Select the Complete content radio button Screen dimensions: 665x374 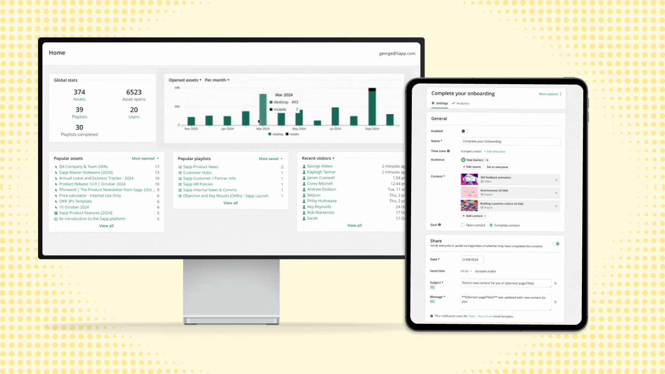(491, 225)
